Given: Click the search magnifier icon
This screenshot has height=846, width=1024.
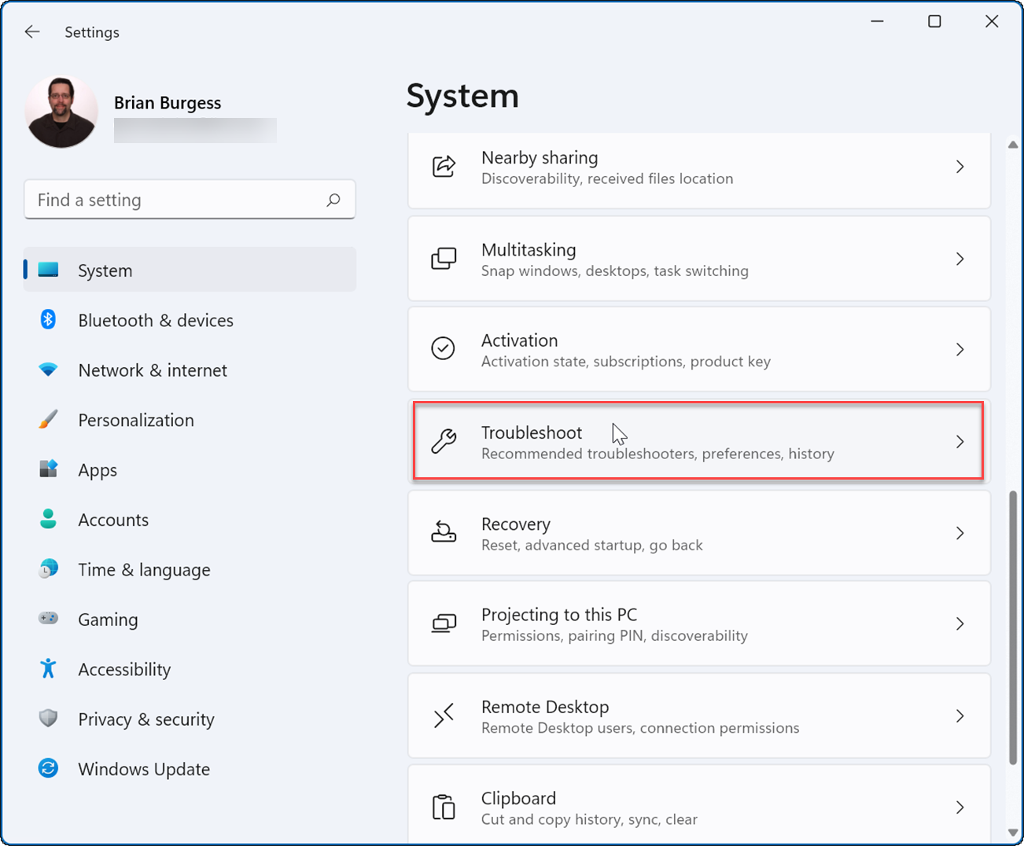Looking at the screenshot, I should click(x=333, y=200).
